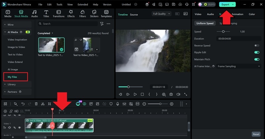
Task: Open the Stickers tab
Action: [94, 14]
